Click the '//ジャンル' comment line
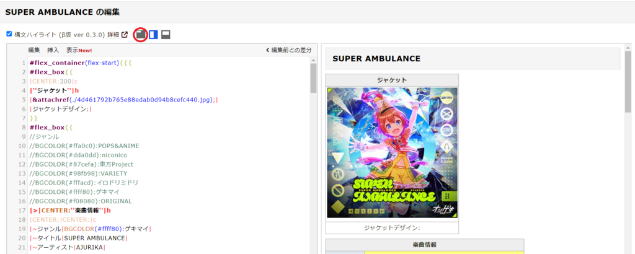This screenshot has width=635, height=254. point(44,137)
